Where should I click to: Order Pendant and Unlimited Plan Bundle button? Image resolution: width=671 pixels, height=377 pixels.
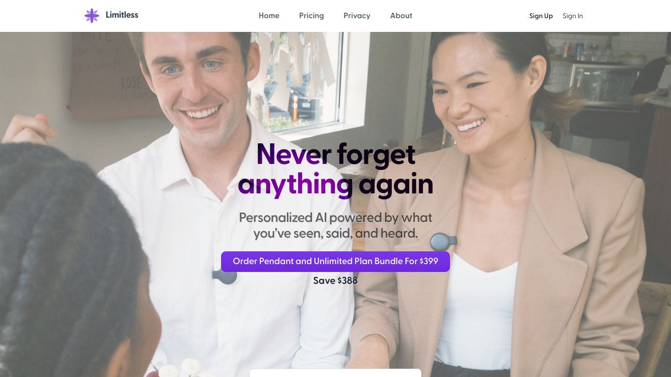coord(335,262)
